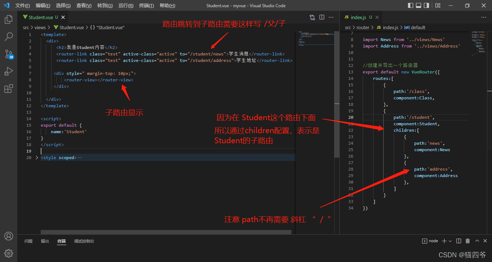Click the index.js minimap preview

(x=479, y=44)
